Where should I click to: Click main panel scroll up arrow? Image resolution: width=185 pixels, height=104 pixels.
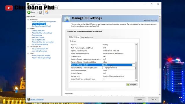(x=160, y=17)
